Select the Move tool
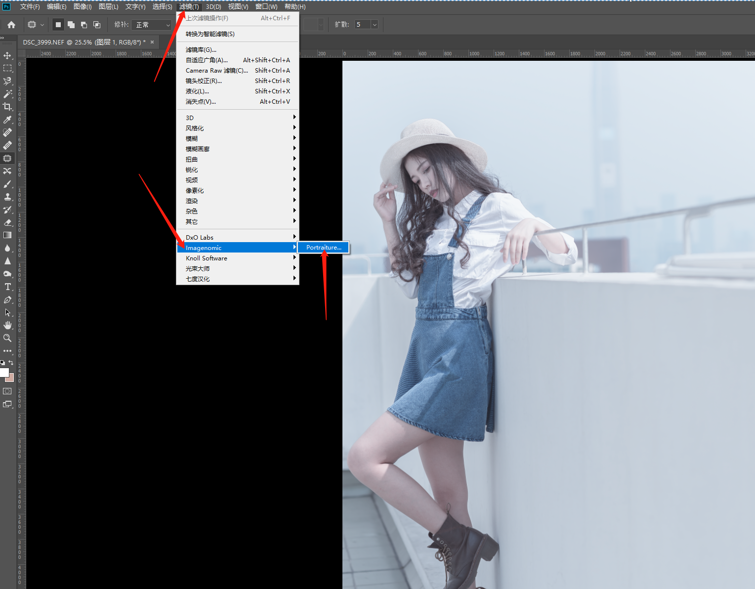The width and height of the screenshot is (755, 589). point(7,55)
